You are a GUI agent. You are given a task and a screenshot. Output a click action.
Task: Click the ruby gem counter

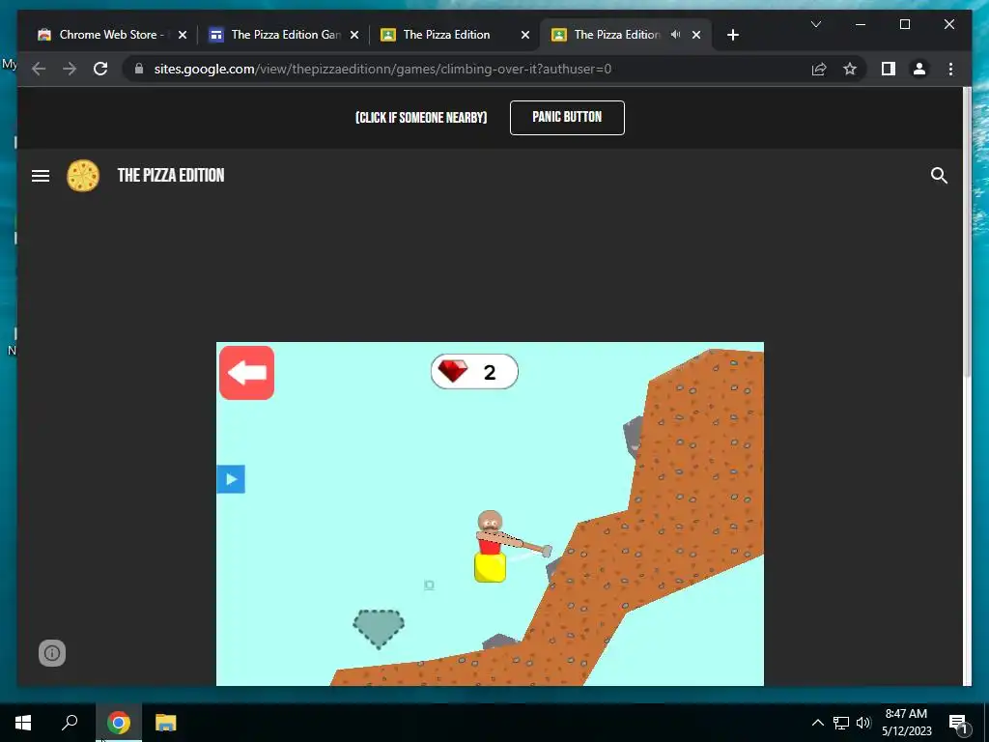[474, 372]
